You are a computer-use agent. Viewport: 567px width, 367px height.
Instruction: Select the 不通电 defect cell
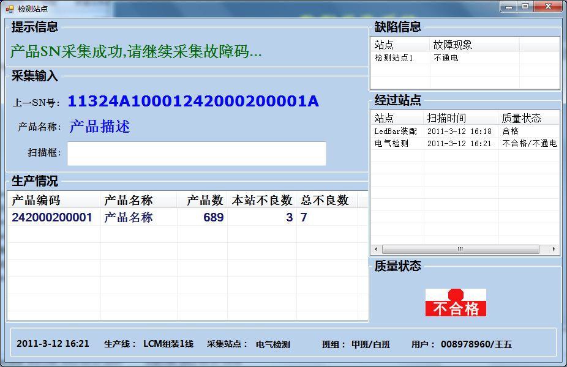tap(446, 57)
